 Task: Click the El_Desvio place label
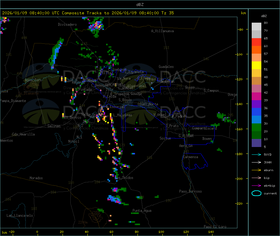coord(73,118)
